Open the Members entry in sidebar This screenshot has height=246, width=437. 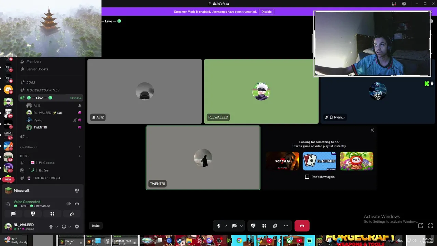click(x=34, y=61)
